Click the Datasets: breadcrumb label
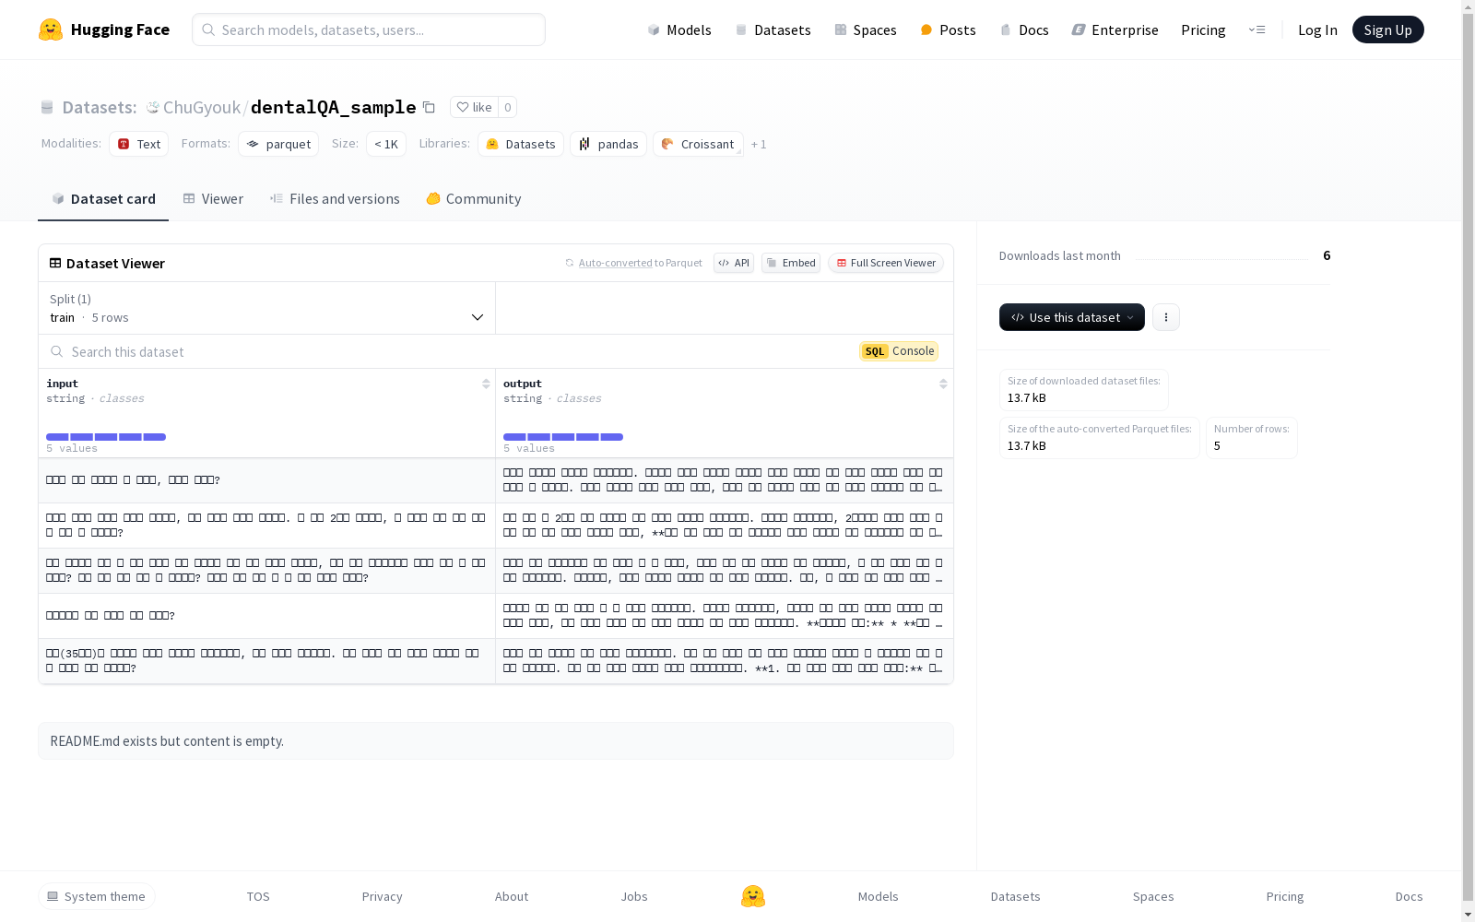The width and height of the screenshot is (1475, 922). [x=99, y=107]
